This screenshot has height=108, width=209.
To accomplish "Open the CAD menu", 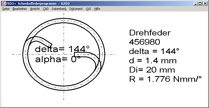I will (x=46, y=9).
